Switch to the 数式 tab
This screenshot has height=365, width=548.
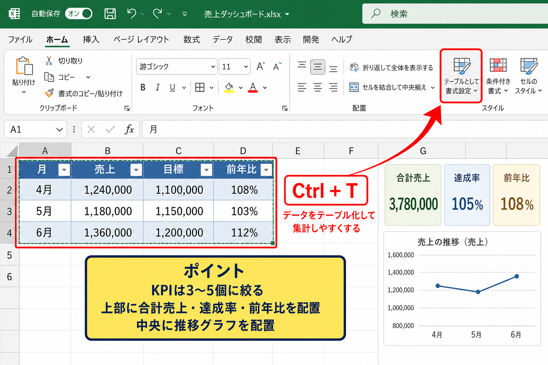pyautogui.click(x=192, y=39)
